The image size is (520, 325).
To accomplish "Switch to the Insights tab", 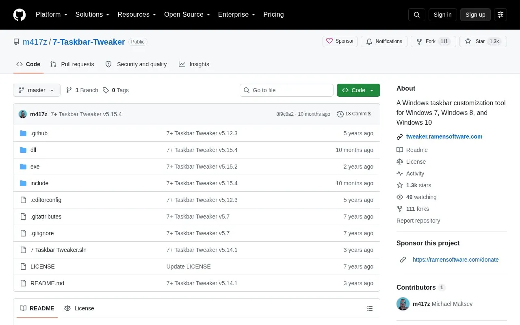I will coord(194,64).
